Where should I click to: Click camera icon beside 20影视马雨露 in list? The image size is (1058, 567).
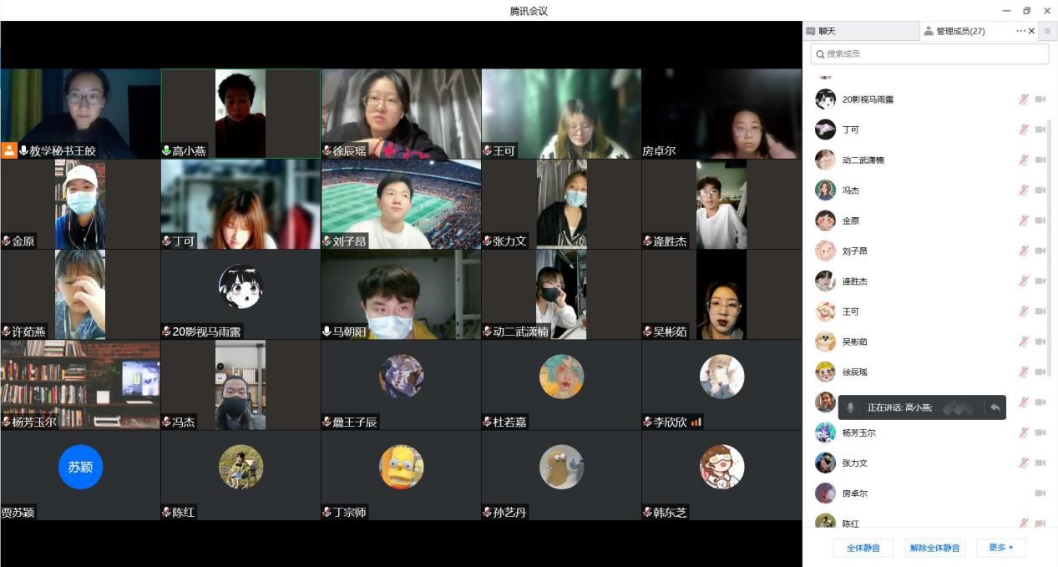(x=1040, y=99)
